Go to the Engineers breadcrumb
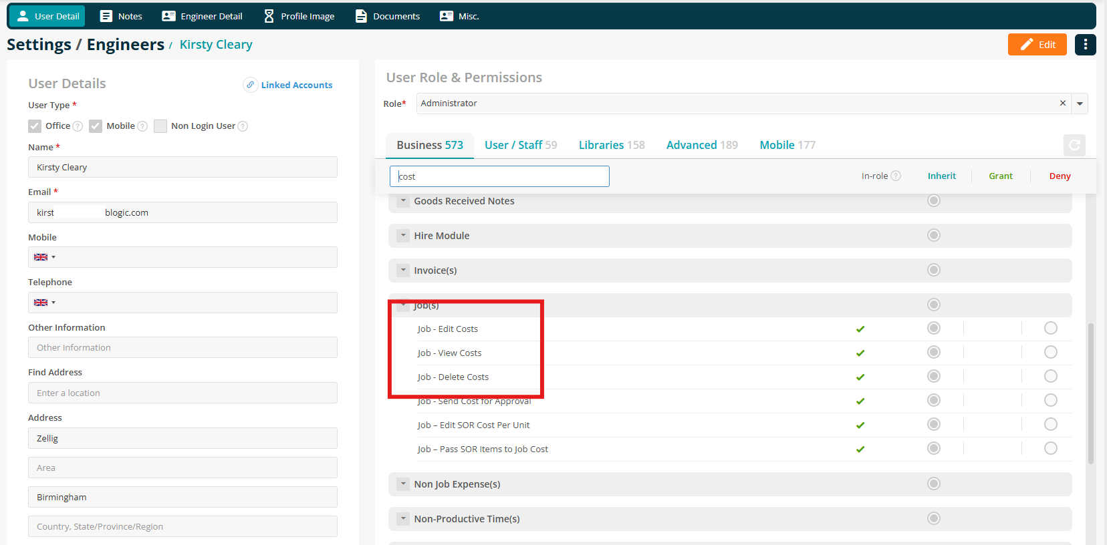Viewport: 1107px width, 545px height. click(126, 45)
